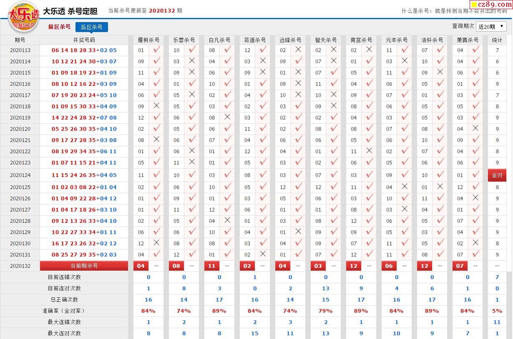
Task: Click cross mark under 智天杀号 for 2020118
Action: [x=334, y=106]
